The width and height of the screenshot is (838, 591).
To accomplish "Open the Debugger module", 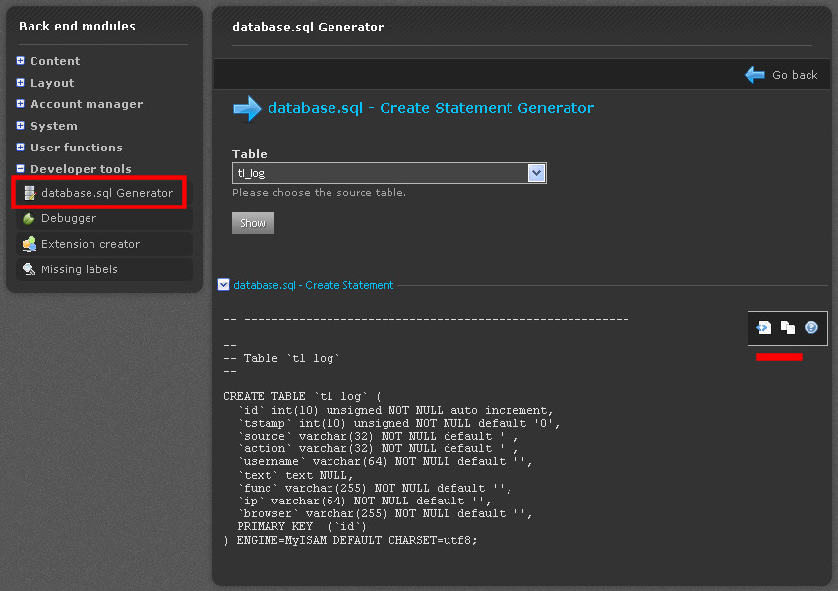I will tap(69, 218).
